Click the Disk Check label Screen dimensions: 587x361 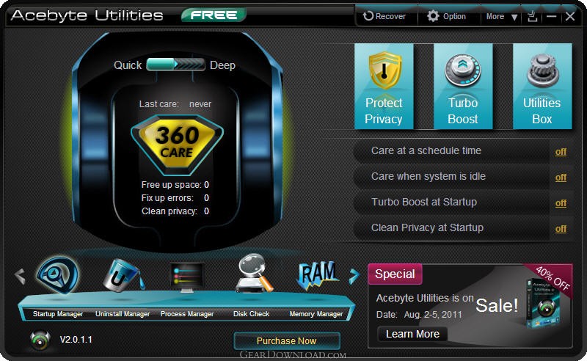point(251,314)
